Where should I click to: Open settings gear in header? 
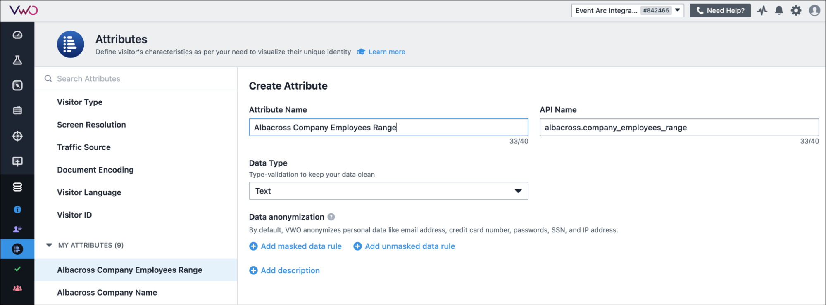pos(796,10)
